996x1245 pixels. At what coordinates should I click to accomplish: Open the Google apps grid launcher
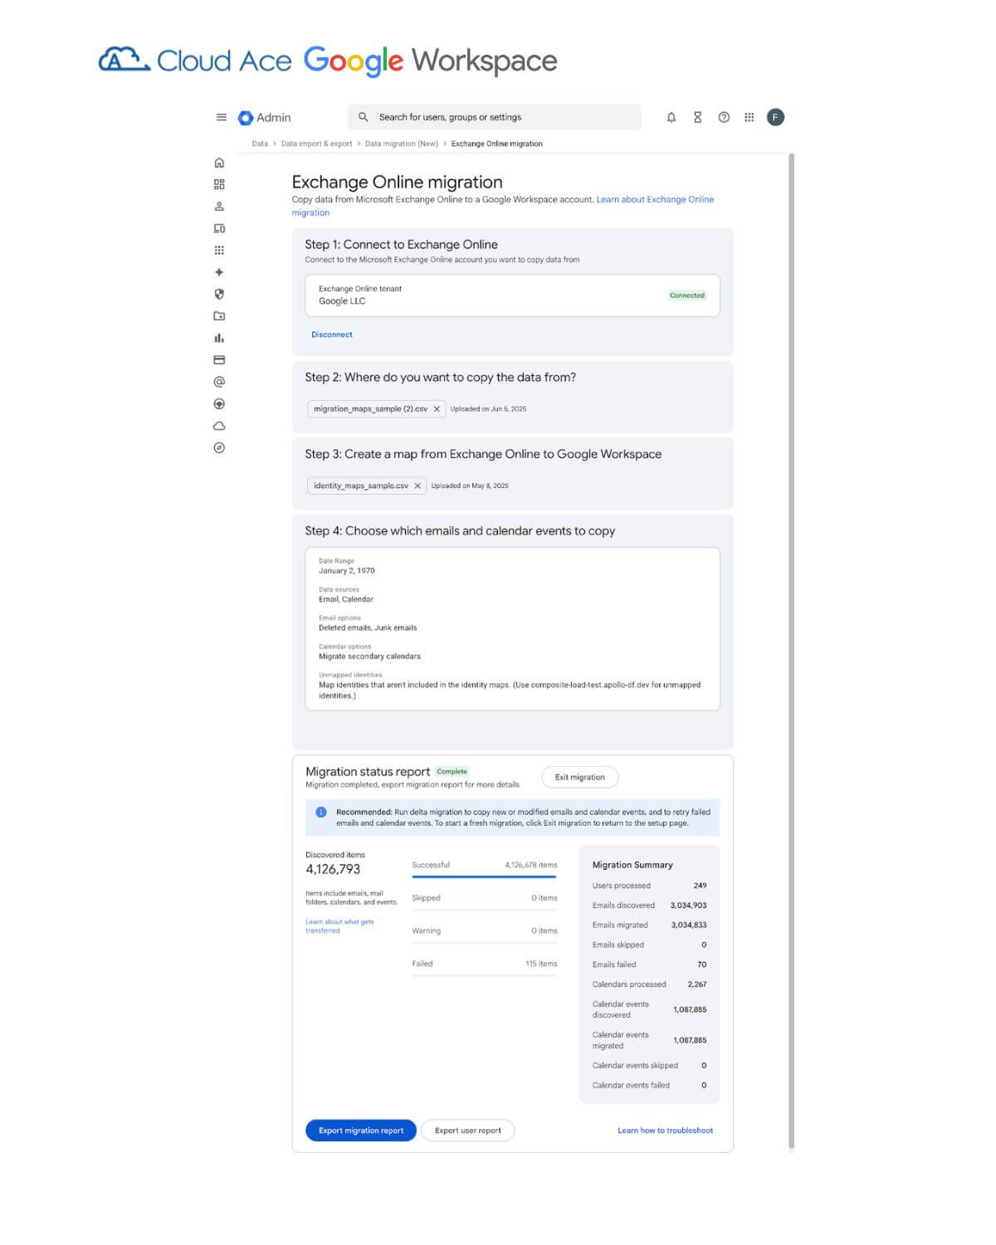(749, 117)
